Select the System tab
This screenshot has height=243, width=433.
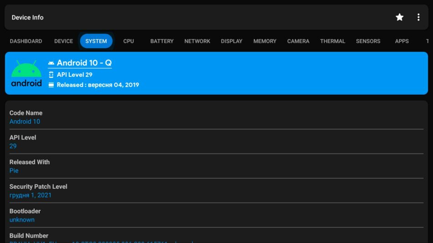96,41
